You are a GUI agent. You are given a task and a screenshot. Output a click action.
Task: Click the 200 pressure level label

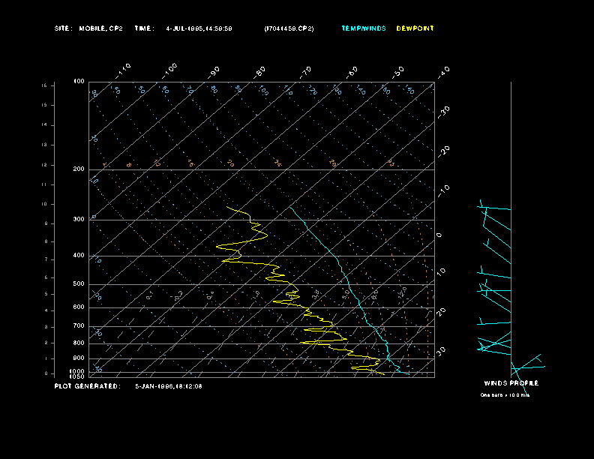[x=79, y=169]
